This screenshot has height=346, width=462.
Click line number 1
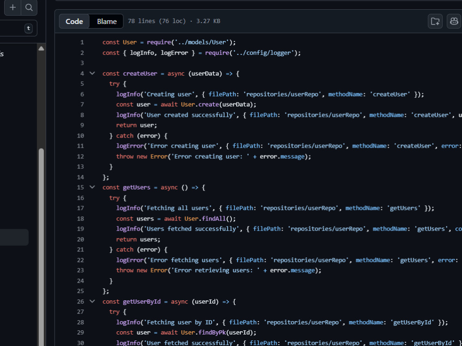tap(82, 42)
